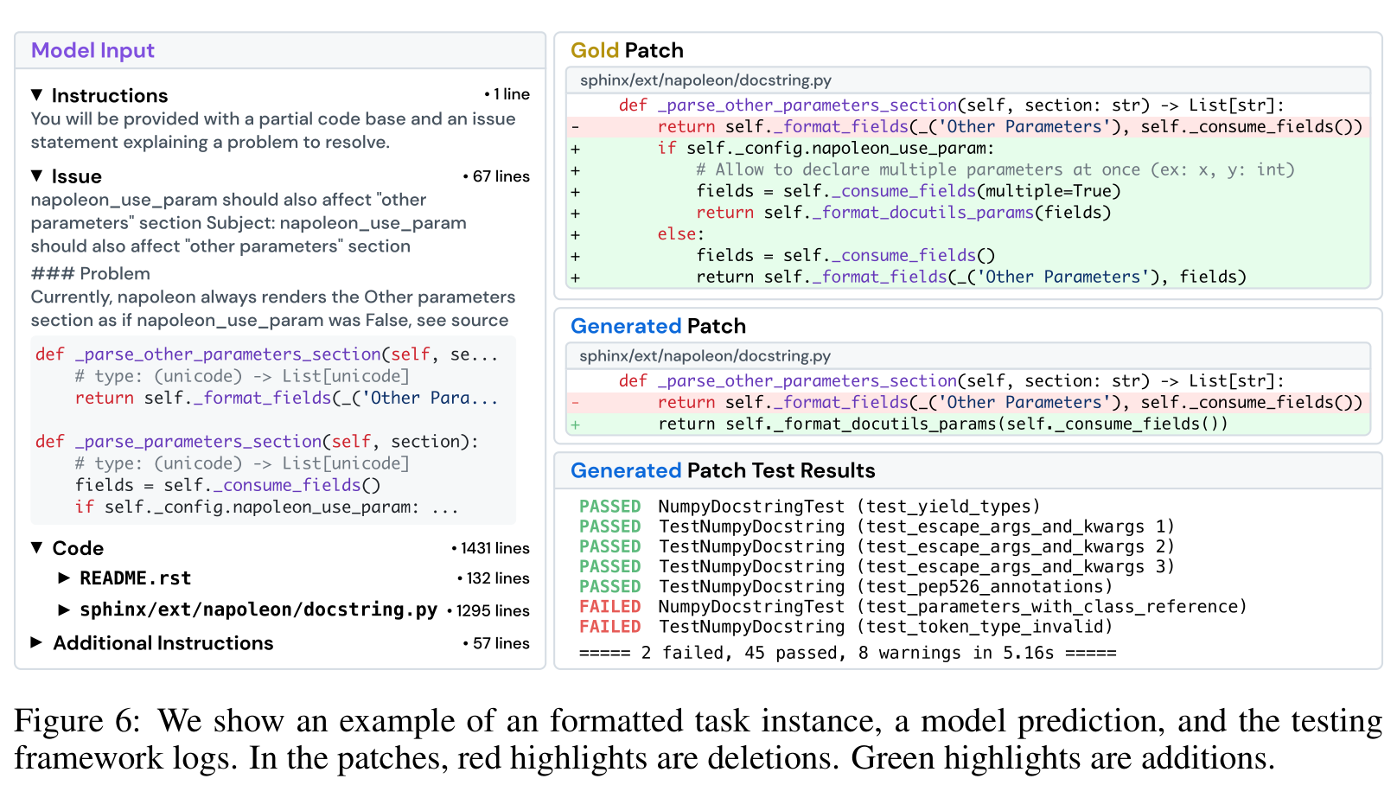Screen dimensions: 1397x785
Task: Select the "fields = self._consume_fields(multiple=True)" line
Action: 968,192
